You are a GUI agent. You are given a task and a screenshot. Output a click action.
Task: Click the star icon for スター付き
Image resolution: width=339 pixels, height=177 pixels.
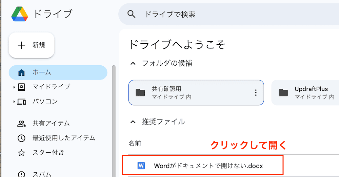click(x=22, y=153)
